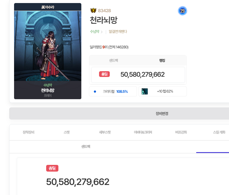Click the gold fame emblem icon beside 83428
Screen dimensions: 229x195
coord(93,11)
